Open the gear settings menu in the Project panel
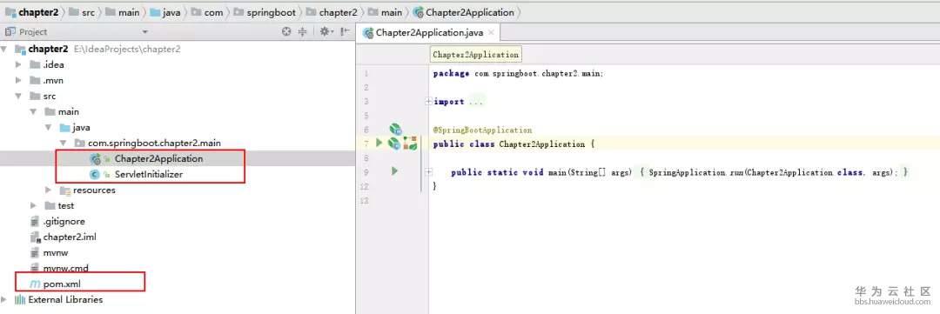The image size is (940, 314). [326, 32]
